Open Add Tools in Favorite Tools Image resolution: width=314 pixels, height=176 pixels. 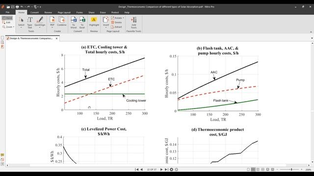pyautogui.click(x=133, y=22)
